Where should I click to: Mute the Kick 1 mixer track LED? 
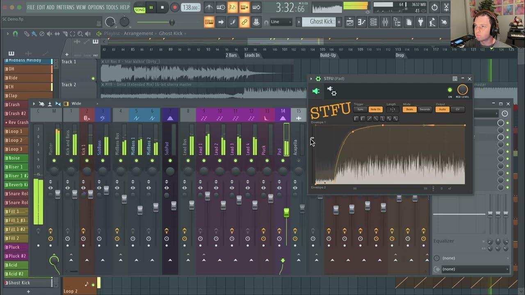pyautogui.click(x=87, y=161)
